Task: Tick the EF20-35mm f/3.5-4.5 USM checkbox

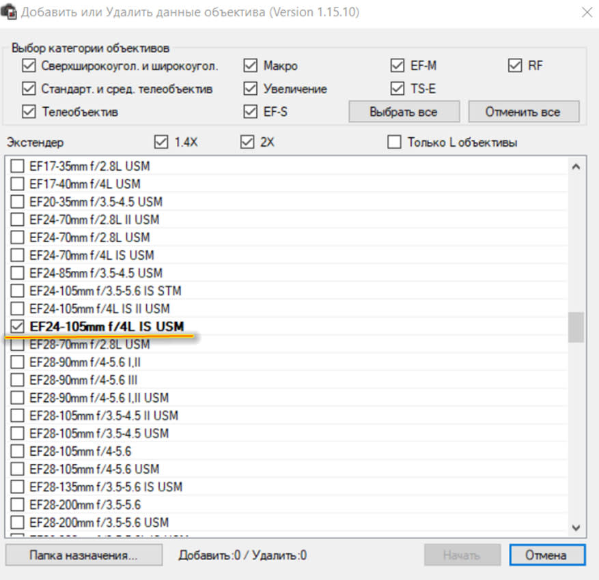Action: [x=17, y=201]
